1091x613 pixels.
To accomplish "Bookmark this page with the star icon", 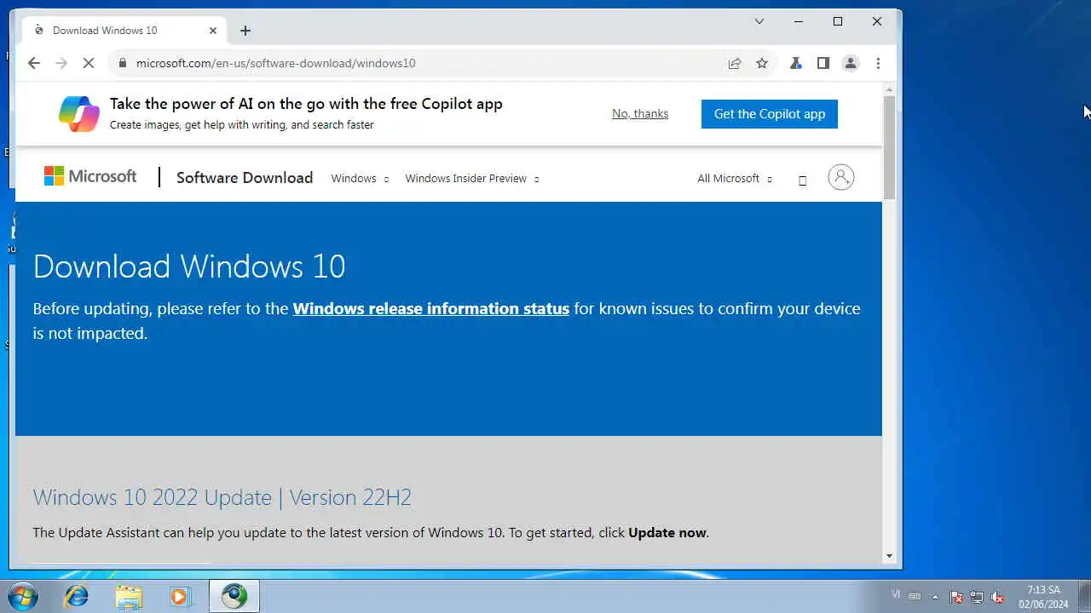I will coord(762,63).
